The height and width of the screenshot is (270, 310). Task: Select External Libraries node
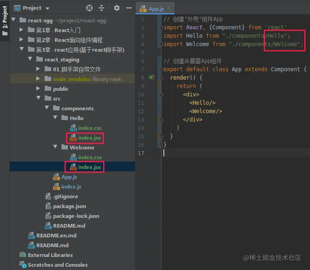(50, 255)
